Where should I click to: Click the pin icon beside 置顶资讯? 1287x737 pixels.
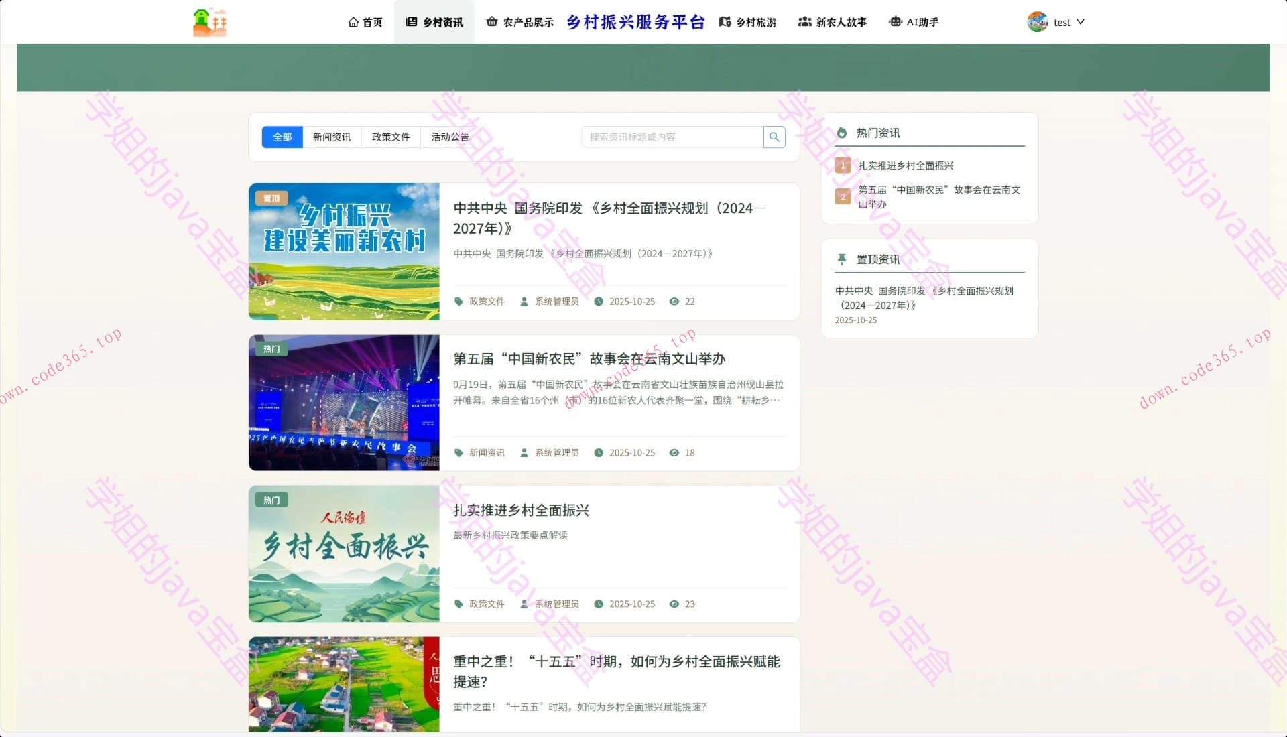coord(842,259)
